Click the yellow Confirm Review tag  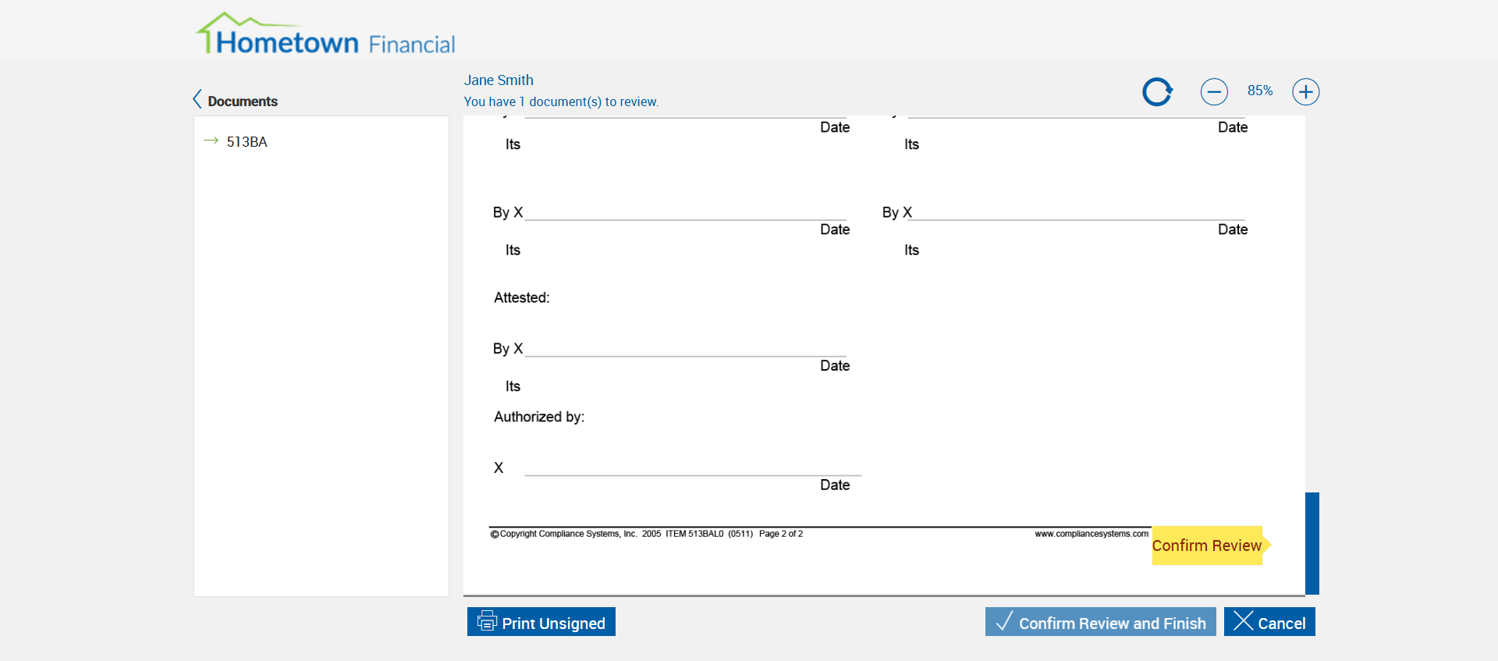[1207, 546]
